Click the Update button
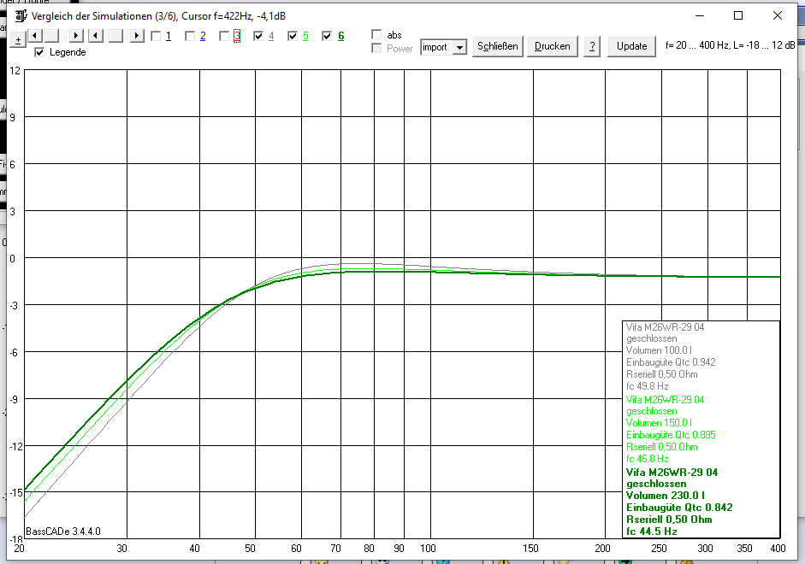This screenshot has width=805, height=564. pos(631,46)
